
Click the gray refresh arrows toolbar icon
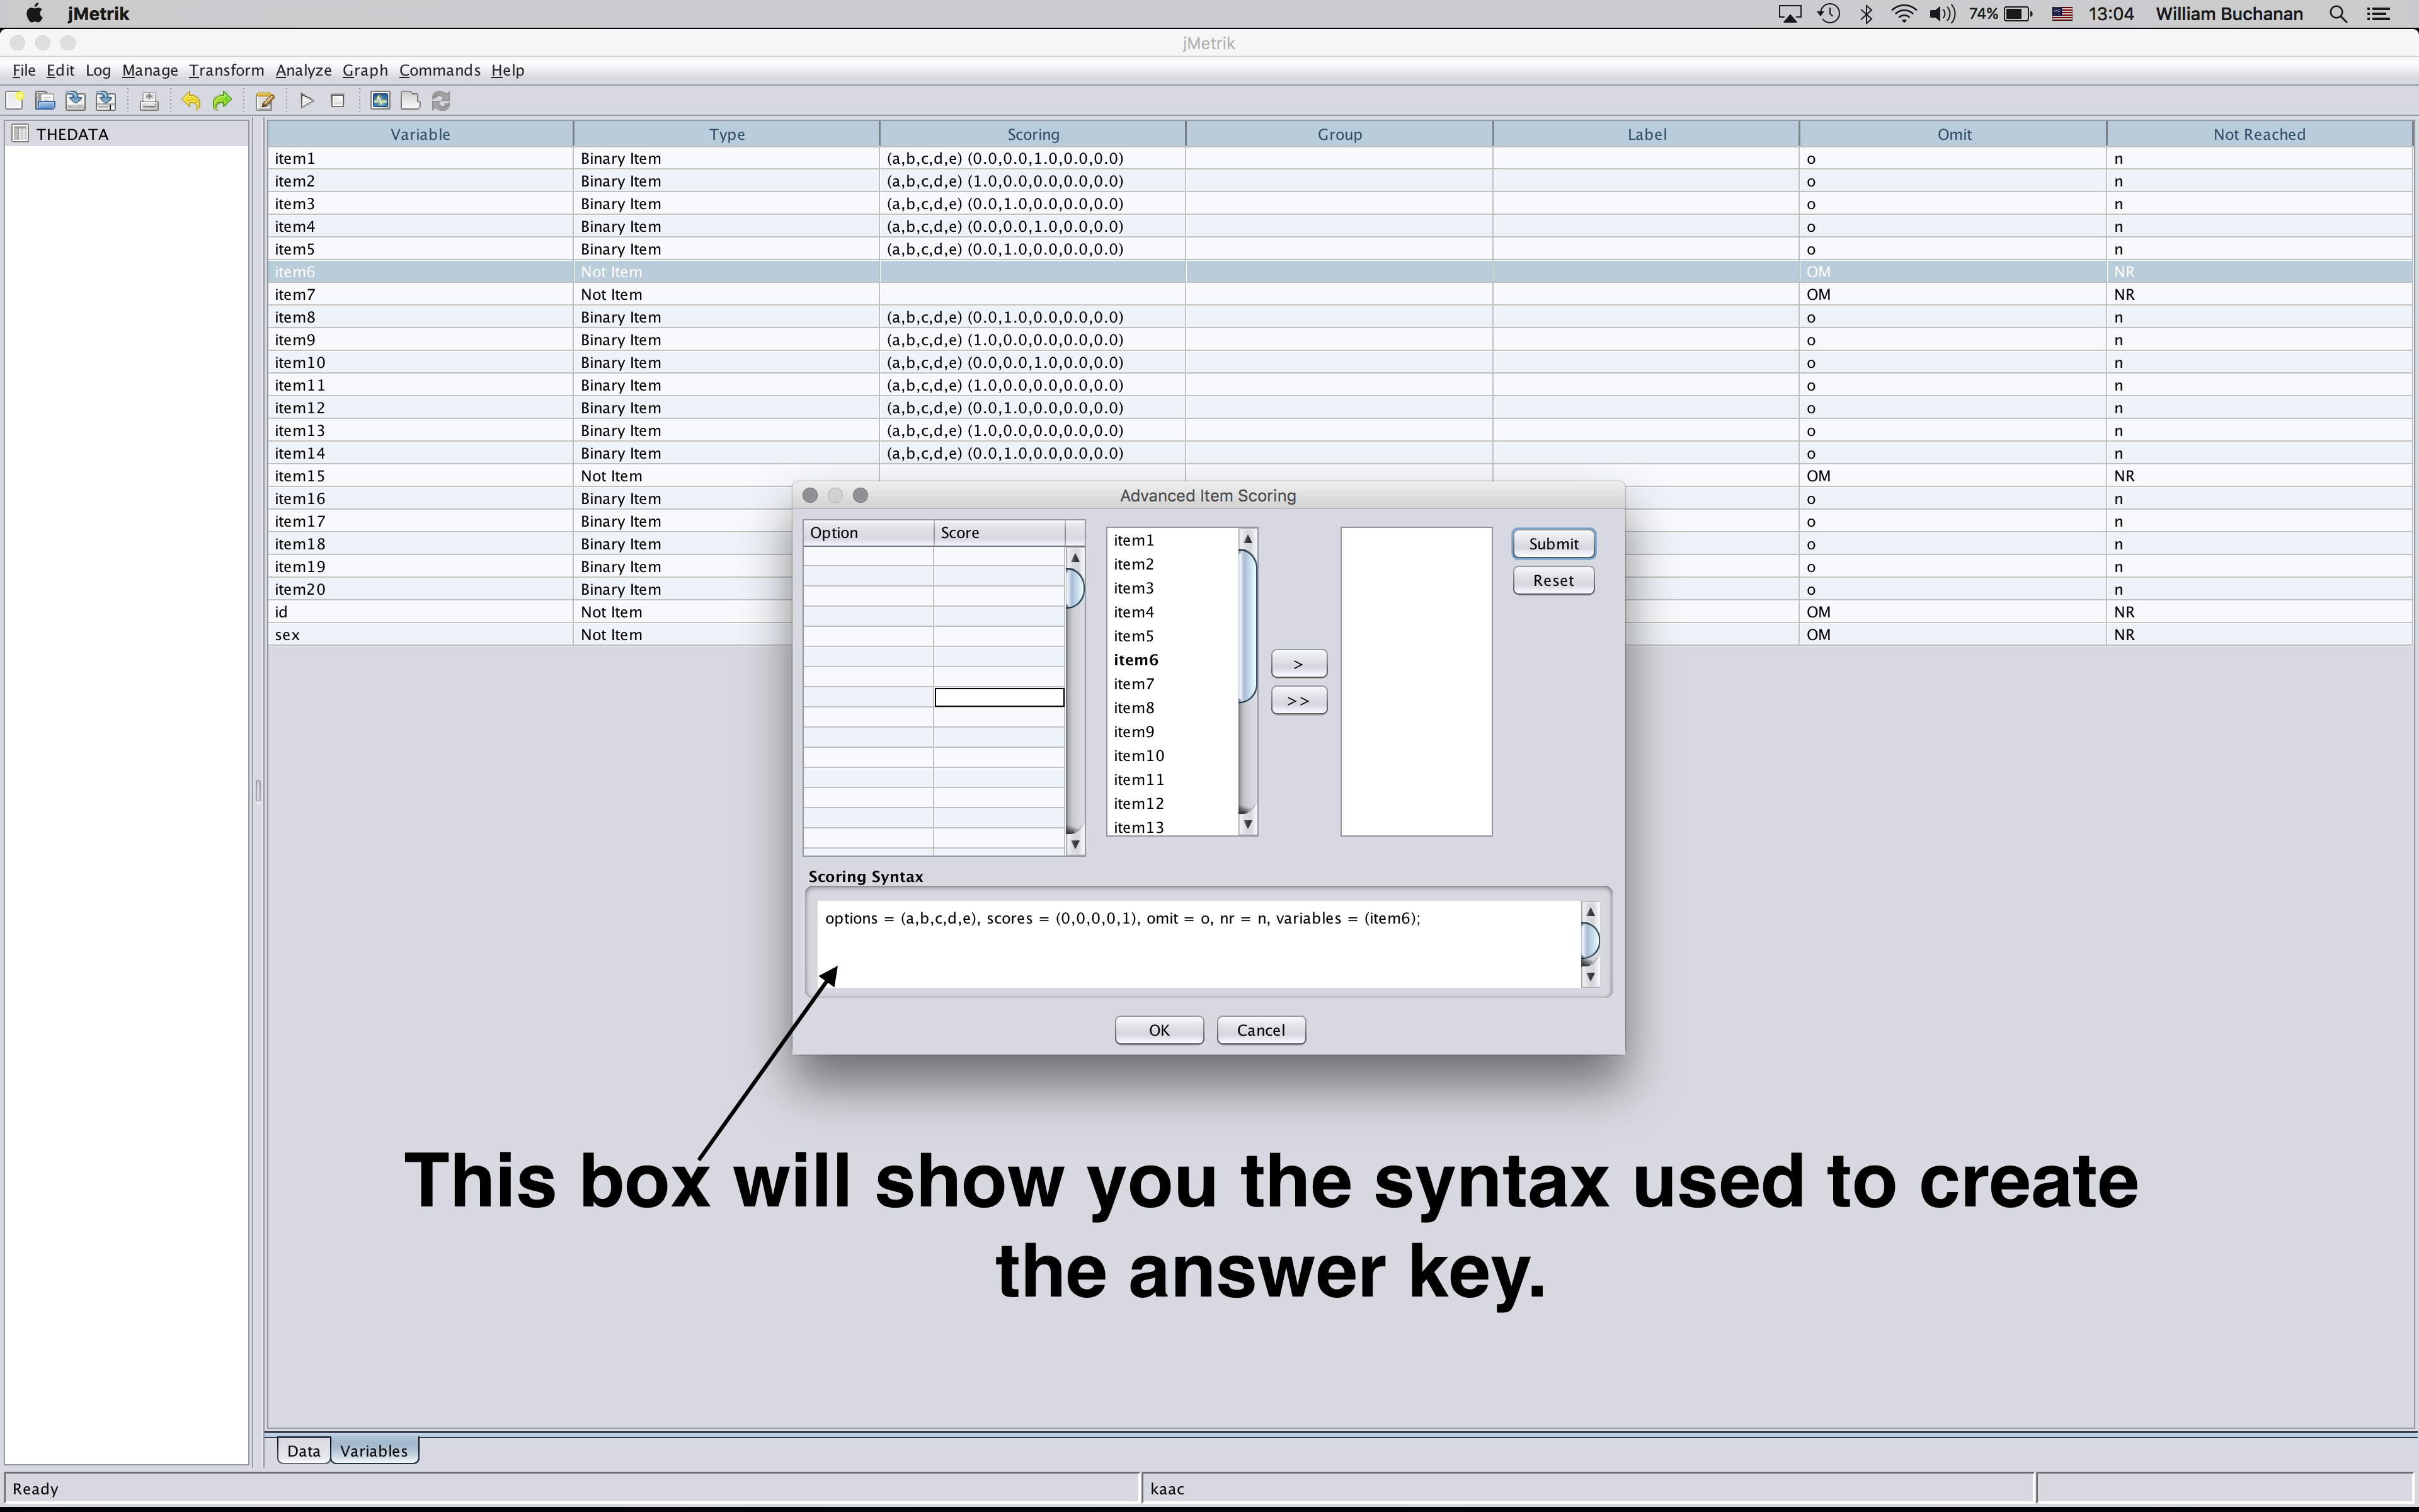[441, 101]
